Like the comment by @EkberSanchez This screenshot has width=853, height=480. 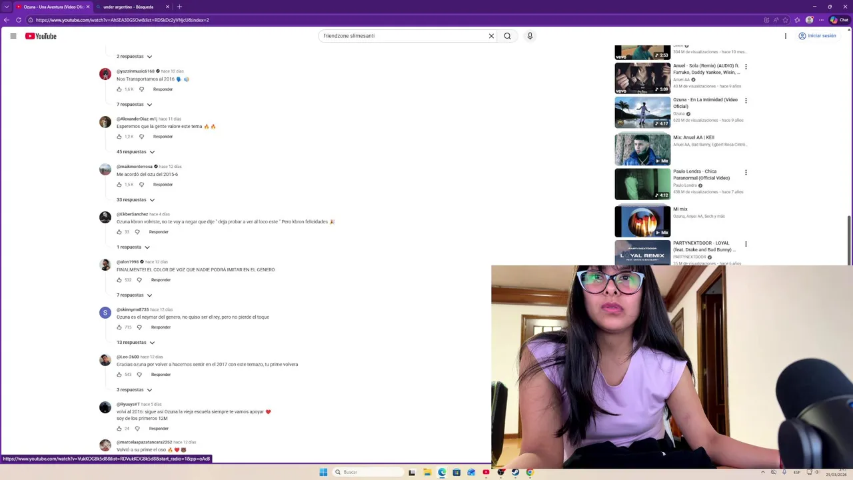pos(119,232)
